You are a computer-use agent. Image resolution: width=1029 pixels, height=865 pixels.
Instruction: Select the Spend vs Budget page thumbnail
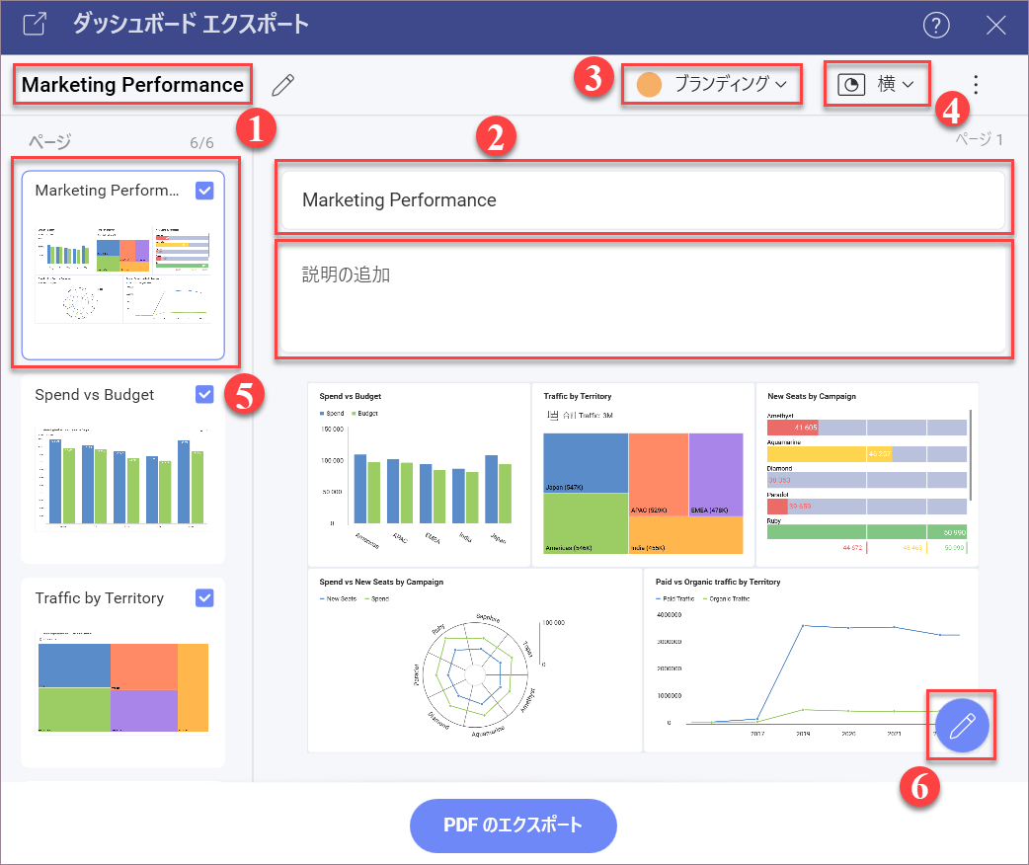[123, 469]
